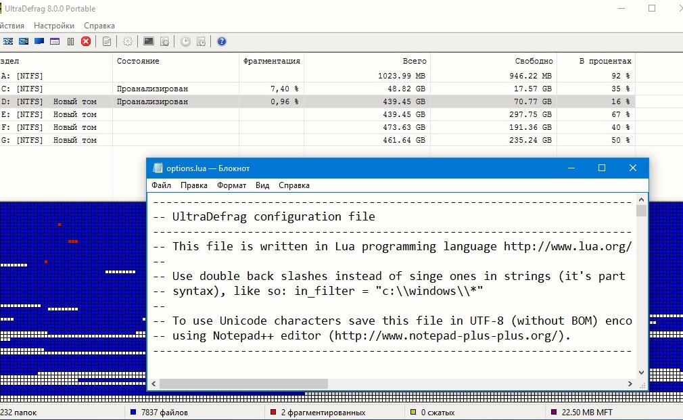The height and width of the screenshot is (420, 683).
Task: Close the options.lua Notepad window
Action: point(633,168)
